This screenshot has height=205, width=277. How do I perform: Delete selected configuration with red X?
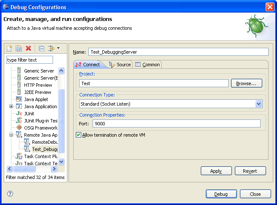click(x=29, y=48)
